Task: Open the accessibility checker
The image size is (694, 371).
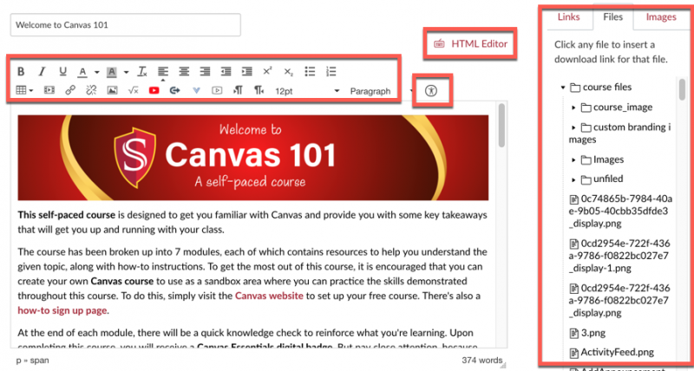Action: coord(430,91)
